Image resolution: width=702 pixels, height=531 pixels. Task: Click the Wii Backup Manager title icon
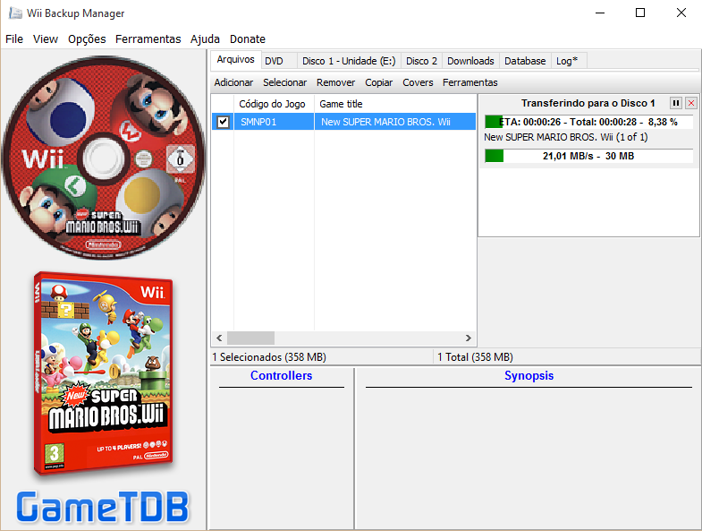coord(15,13)
